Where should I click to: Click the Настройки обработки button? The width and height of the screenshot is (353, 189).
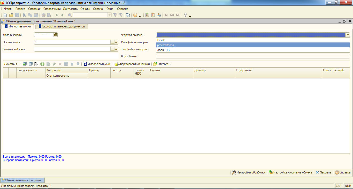(249, 172)
